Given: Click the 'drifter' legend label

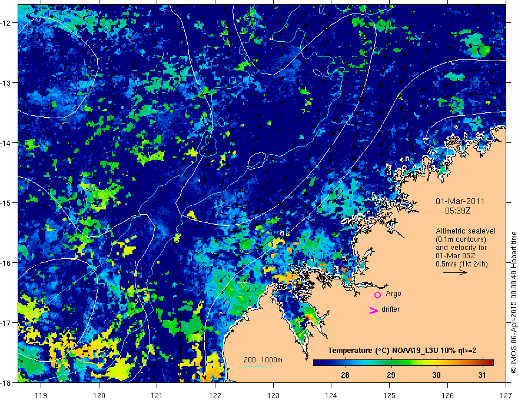Looking at the screenshot, I should (390, 309).
